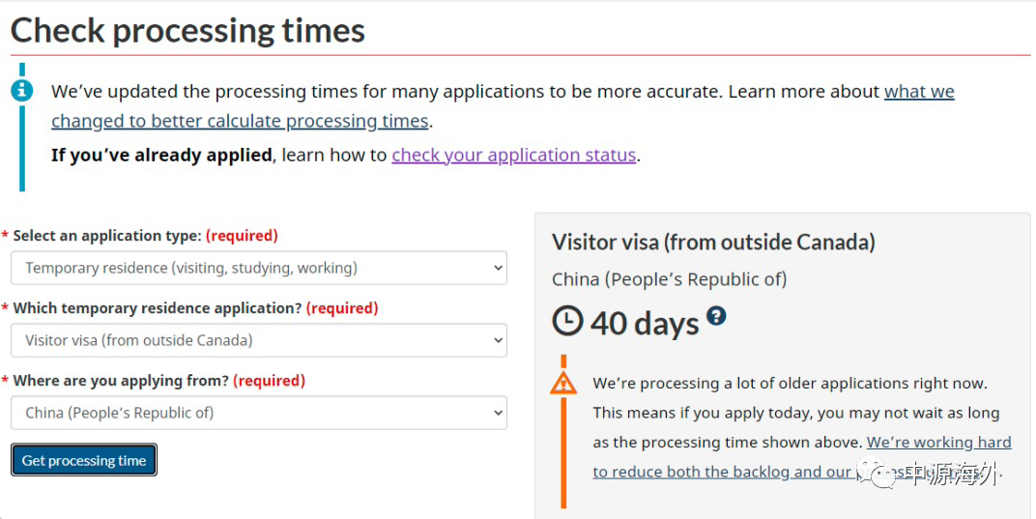Click the clock icon beside 40 days
Image resolution: width=1036 pixels, height=519 pixels.
point(567,321)
